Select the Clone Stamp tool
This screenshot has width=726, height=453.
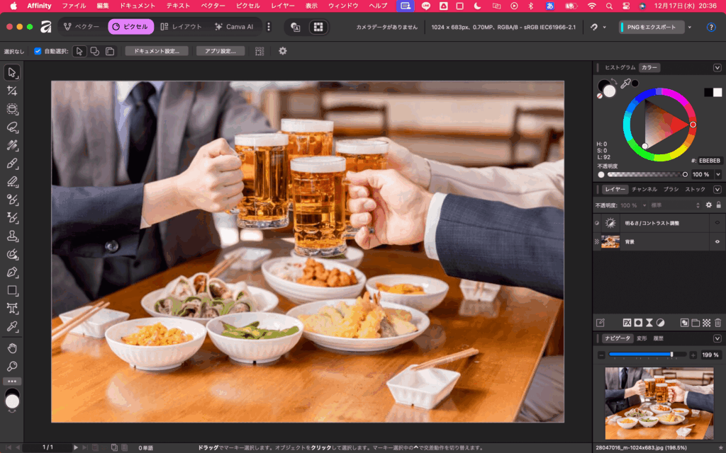tap(12, 236)
